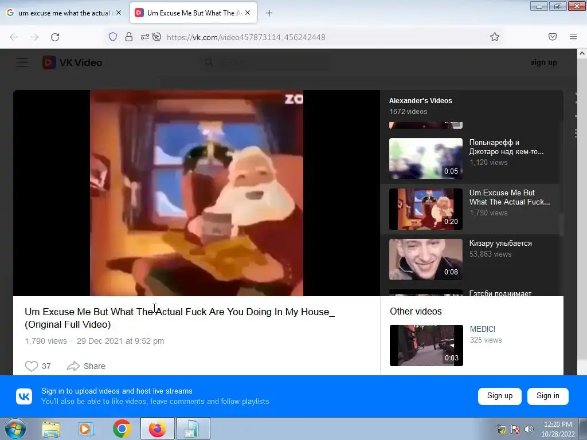Click the playlist panel scrollbar
587x440 pixels.
point(562,224)
